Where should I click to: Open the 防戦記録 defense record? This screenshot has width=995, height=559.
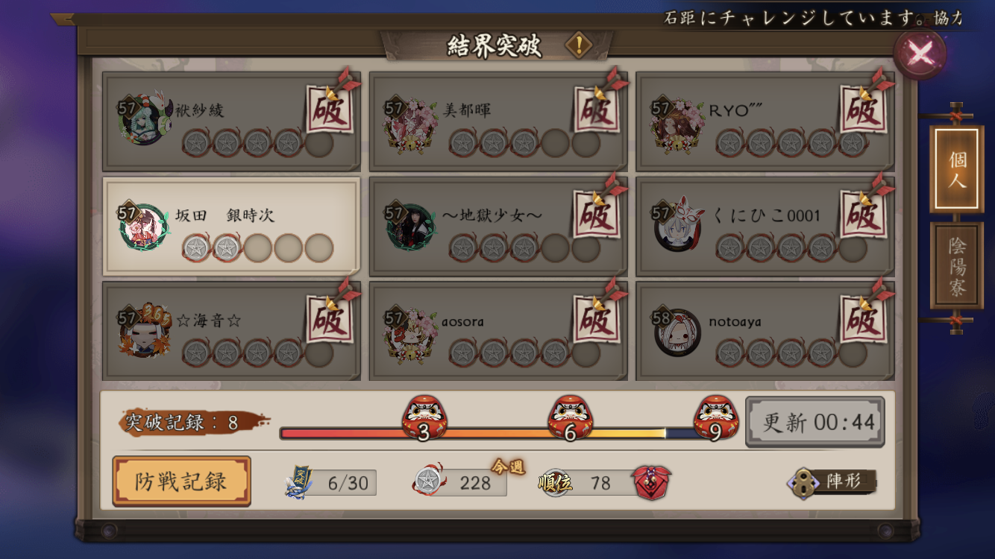[x=181, y=481]
